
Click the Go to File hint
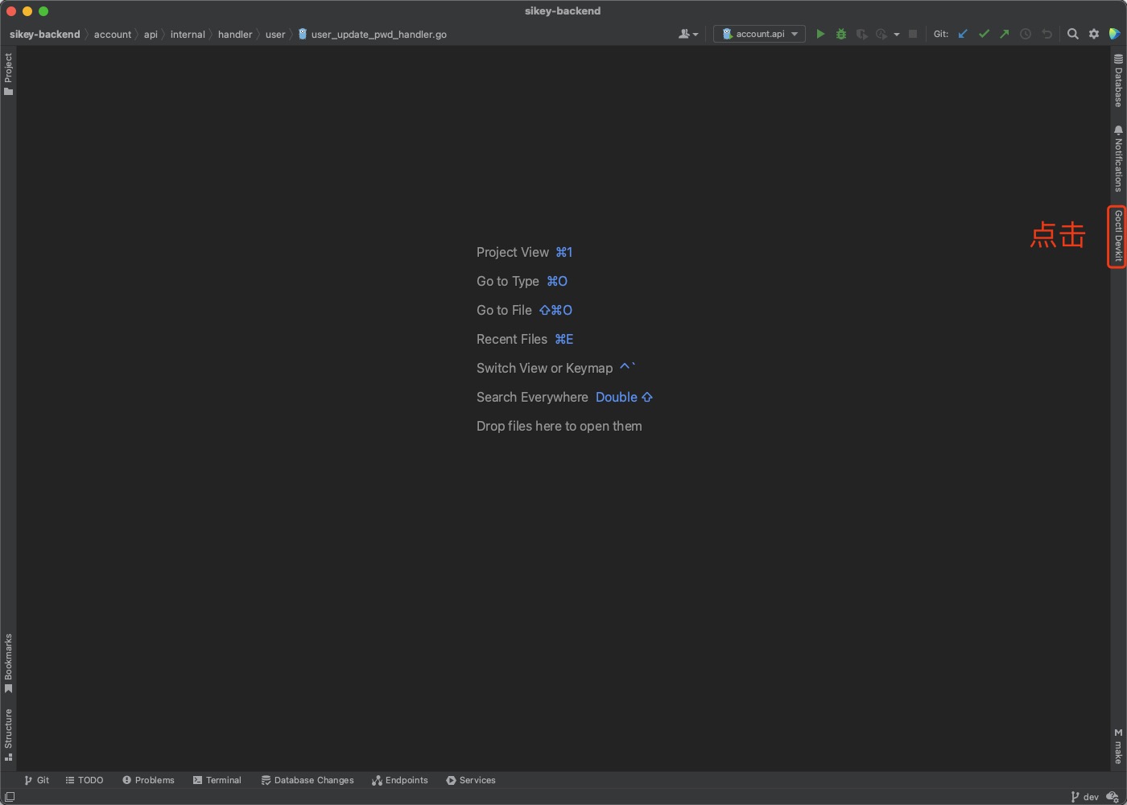point(504,310)
